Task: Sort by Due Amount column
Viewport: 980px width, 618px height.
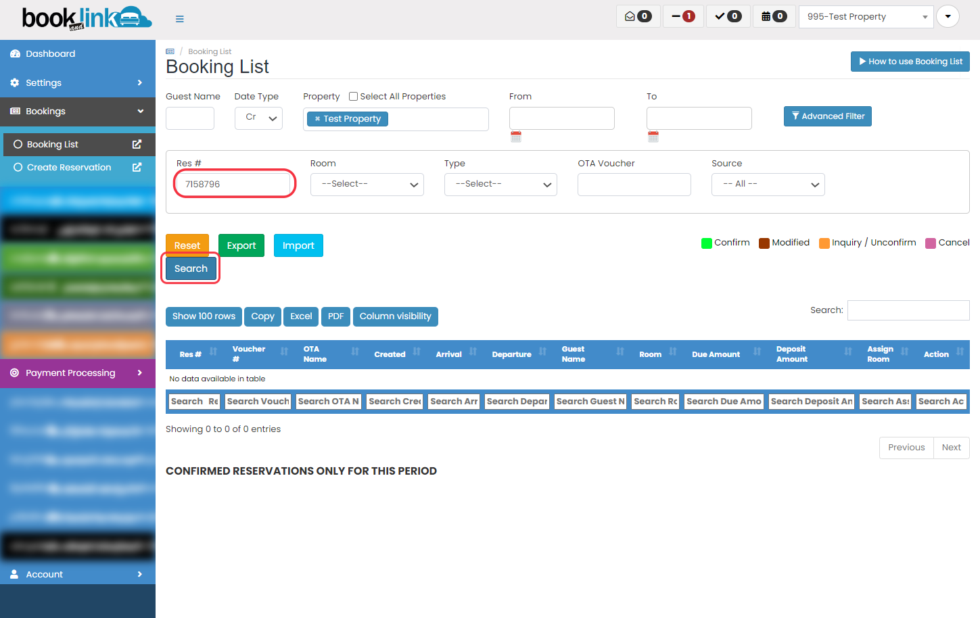Action: tap(724, 354)
